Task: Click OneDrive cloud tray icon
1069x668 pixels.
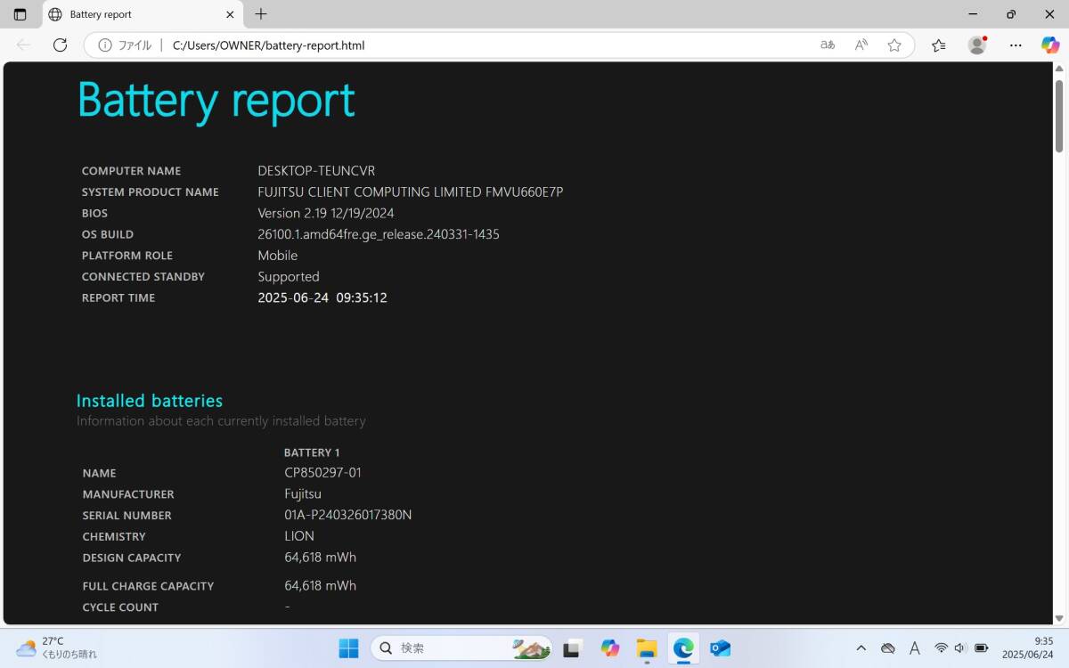Action: click(887, 648)
